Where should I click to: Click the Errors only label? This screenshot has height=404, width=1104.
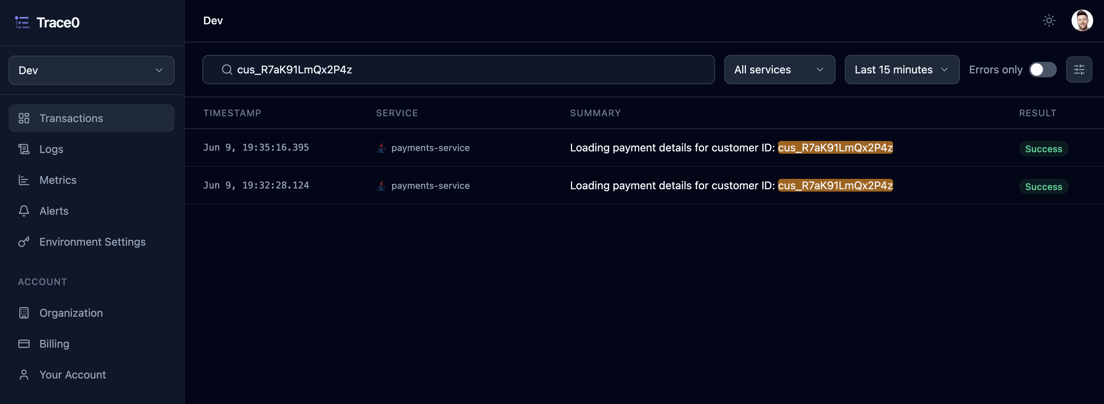pyautogui.click(x=995, y=70)
